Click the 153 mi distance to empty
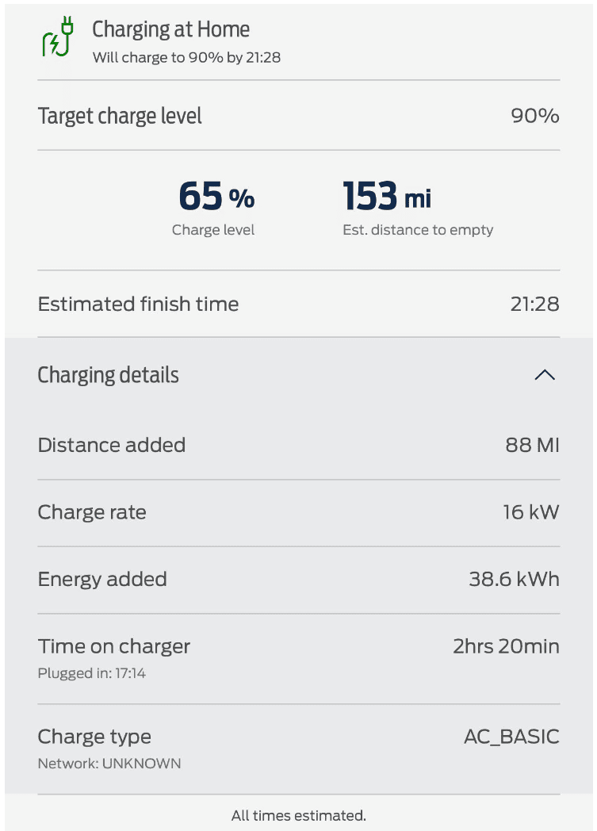 click(387, 196)
